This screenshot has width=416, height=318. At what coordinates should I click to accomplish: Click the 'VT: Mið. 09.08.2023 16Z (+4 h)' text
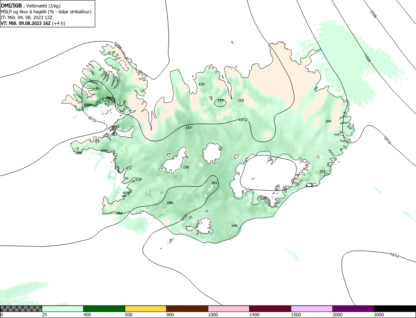pos(33,23)
